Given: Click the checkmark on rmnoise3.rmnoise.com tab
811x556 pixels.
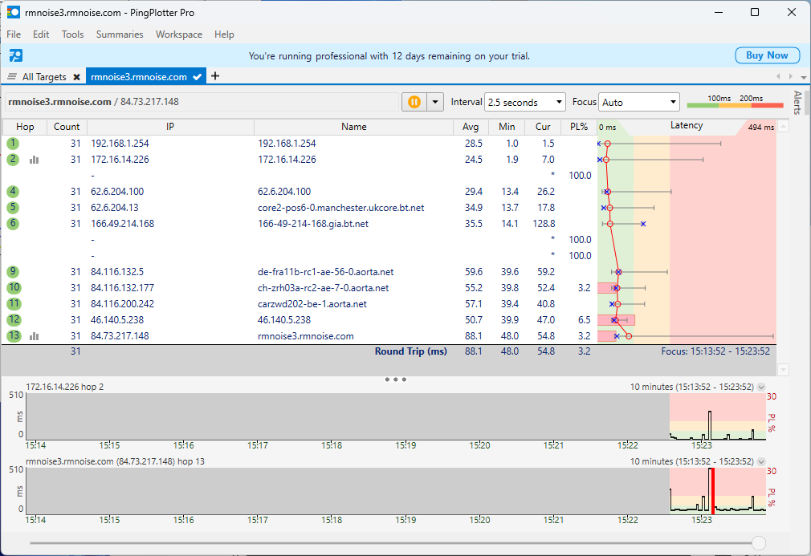Looking at the screenshot, I should click(x=197, y=77).
